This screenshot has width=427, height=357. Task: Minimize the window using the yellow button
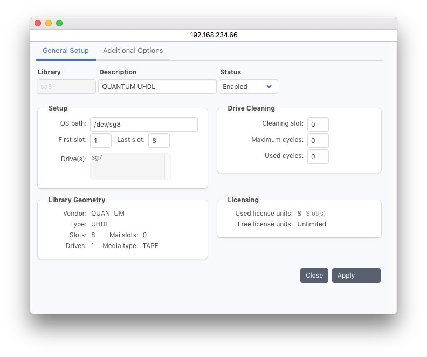point(49,23)
